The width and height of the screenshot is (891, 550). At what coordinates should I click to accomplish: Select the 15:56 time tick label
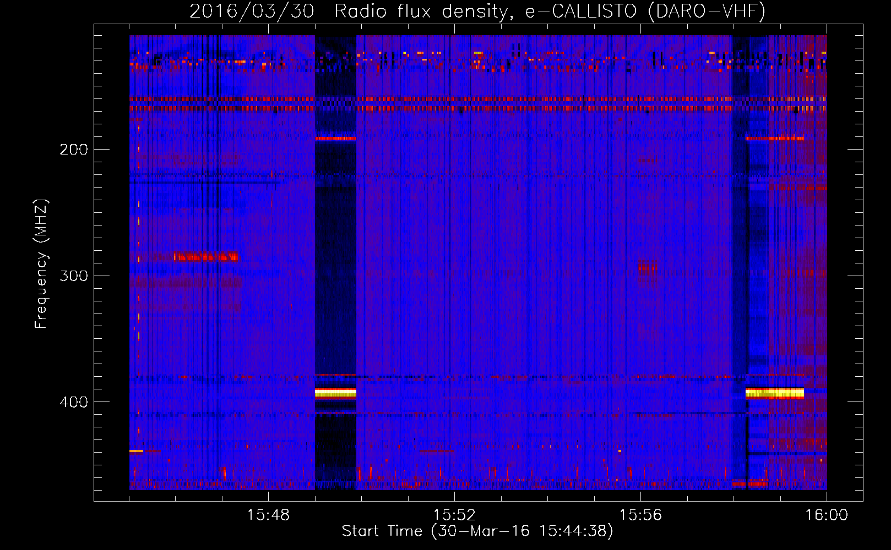(640, 515)
